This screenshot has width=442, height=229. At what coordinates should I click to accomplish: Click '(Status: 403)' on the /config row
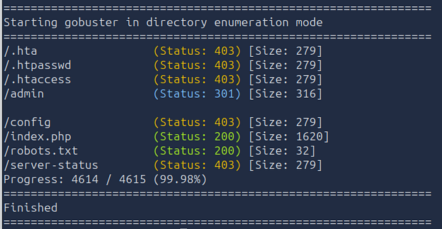tap(197, 122)
